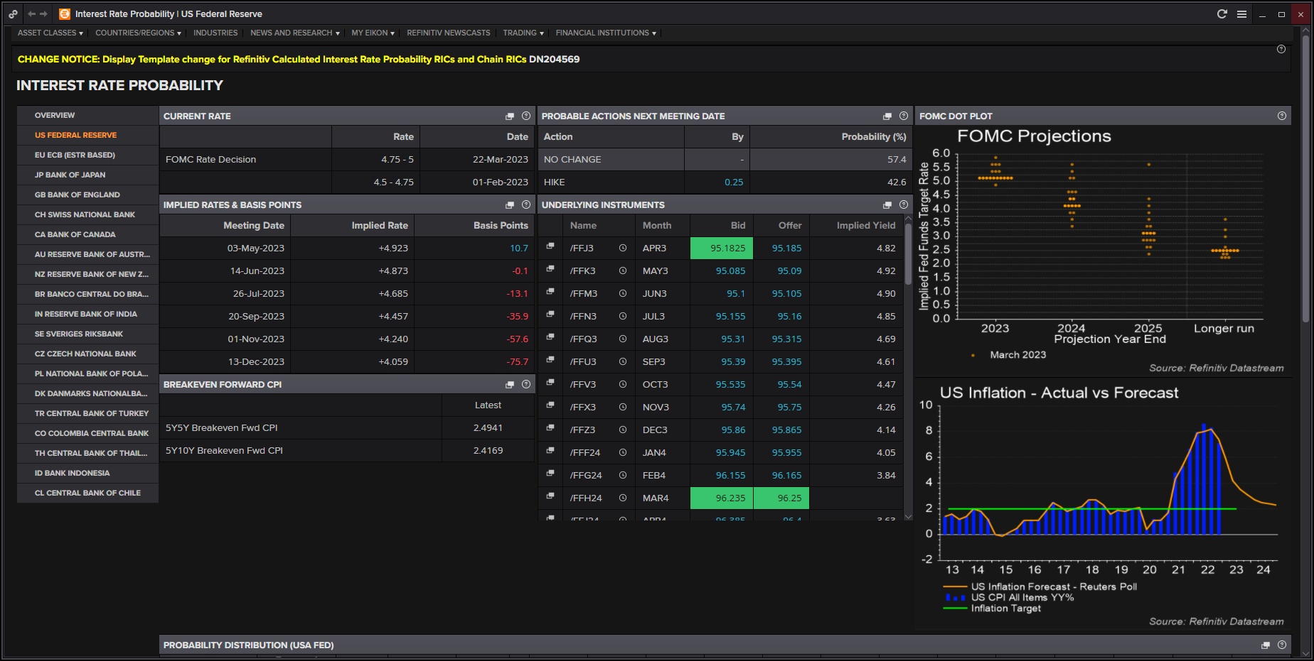Click the 0.25 hike value link
The width and height of the screenshot is (1314, 661).
(x=734, y=182)
